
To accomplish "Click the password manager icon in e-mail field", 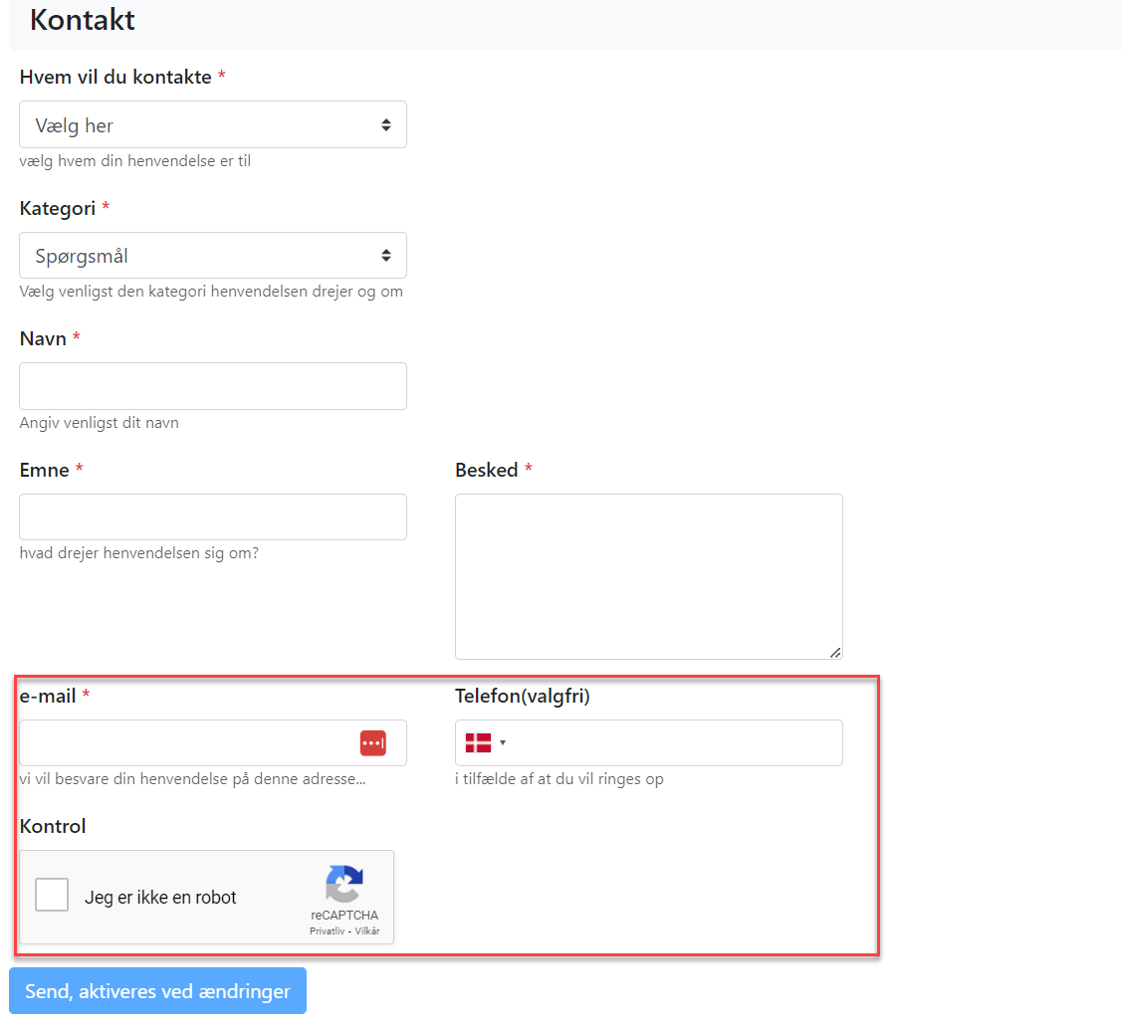I will click(x=372, y=742).
